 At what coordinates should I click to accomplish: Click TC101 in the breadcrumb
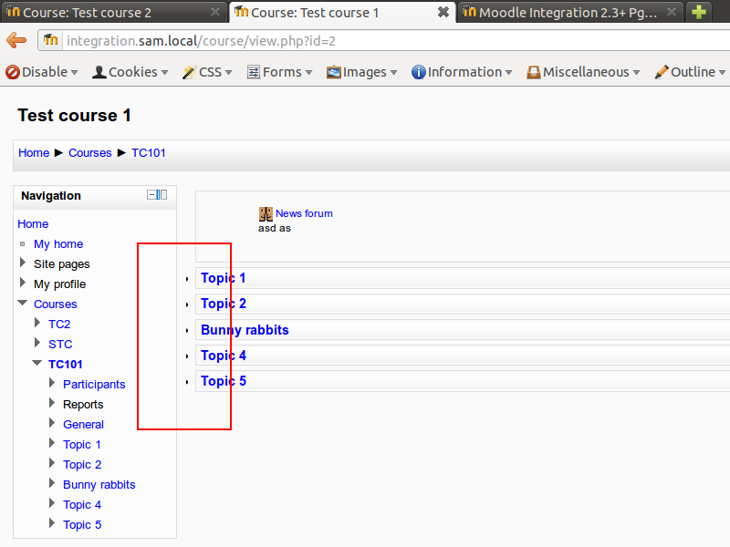click(x=149, y=152)
